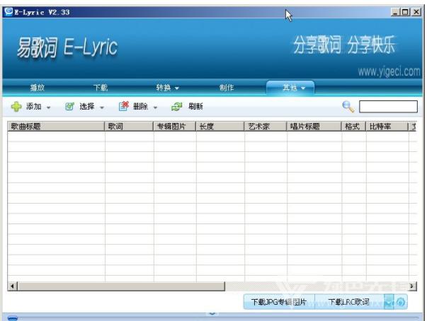Viewport: 427px width, 321px height.
Task: Click the 选择 (Select) label
Action: (87, 106)
